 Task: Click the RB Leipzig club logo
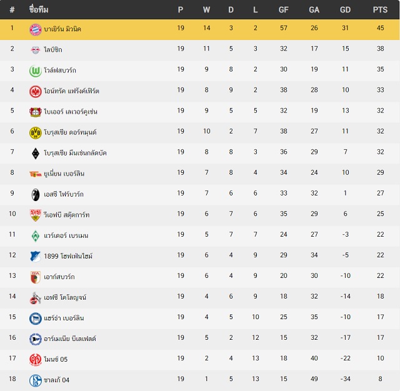point(36,50)
